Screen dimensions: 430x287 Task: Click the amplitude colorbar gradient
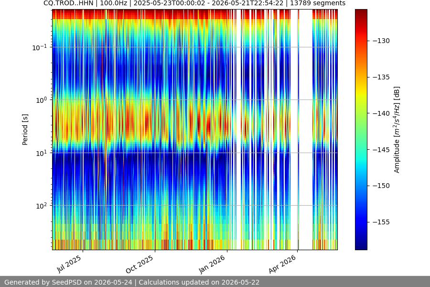pos(361,130)
